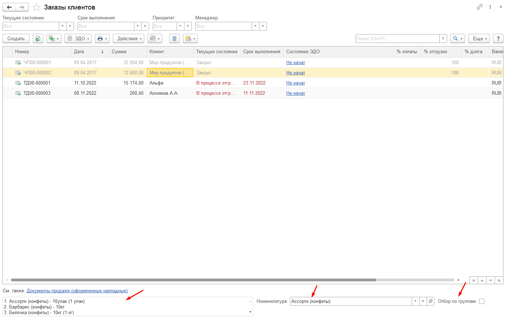Screen dimensions: 507x318
Task: Expand the Текущее состояние dropdown
Action: pyautogui.click(x=63, y=26)
